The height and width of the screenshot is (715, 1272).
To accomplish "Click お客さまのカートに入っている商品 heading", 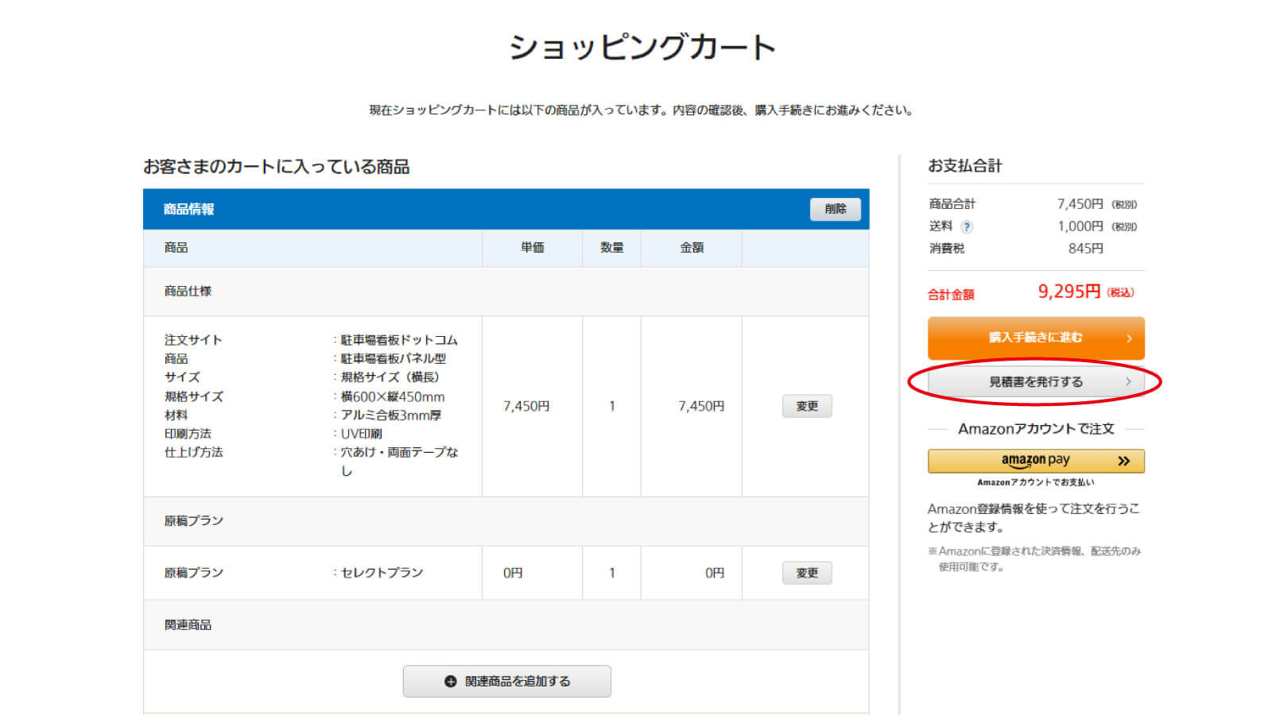I will click(277, 167).
